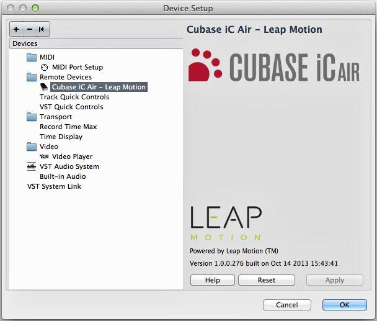Click the reset-to-start arrow icon in the toolbar
Viewport: 377px width, 321px height.
(x=42, y=29)
